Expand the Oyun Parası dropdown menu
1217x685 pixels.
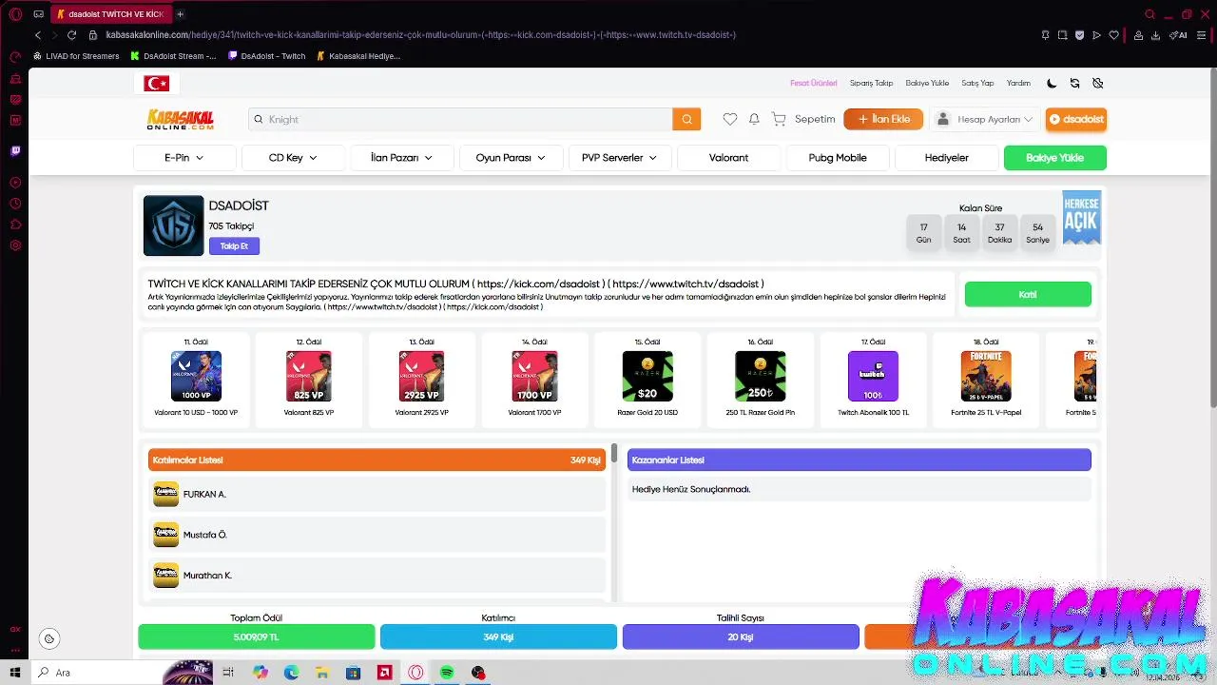[511, 158]
